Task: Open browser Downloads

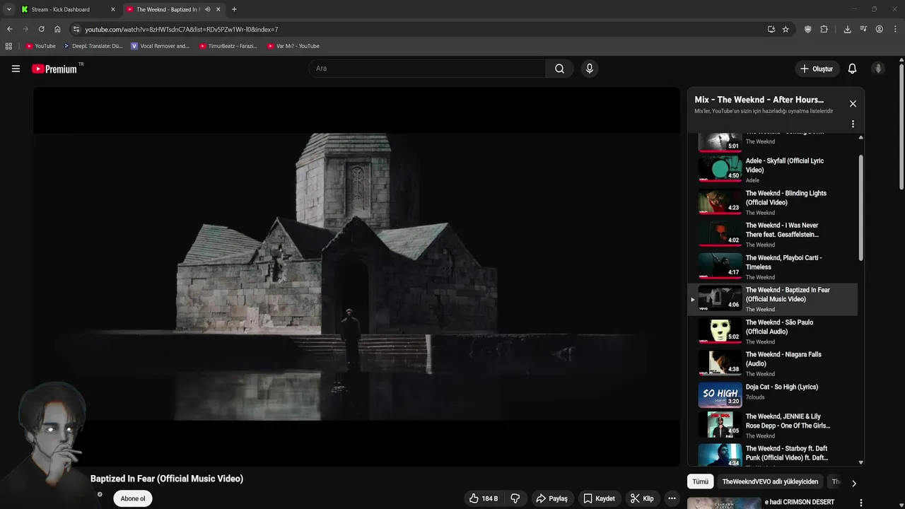Action: tap(847, 29)
